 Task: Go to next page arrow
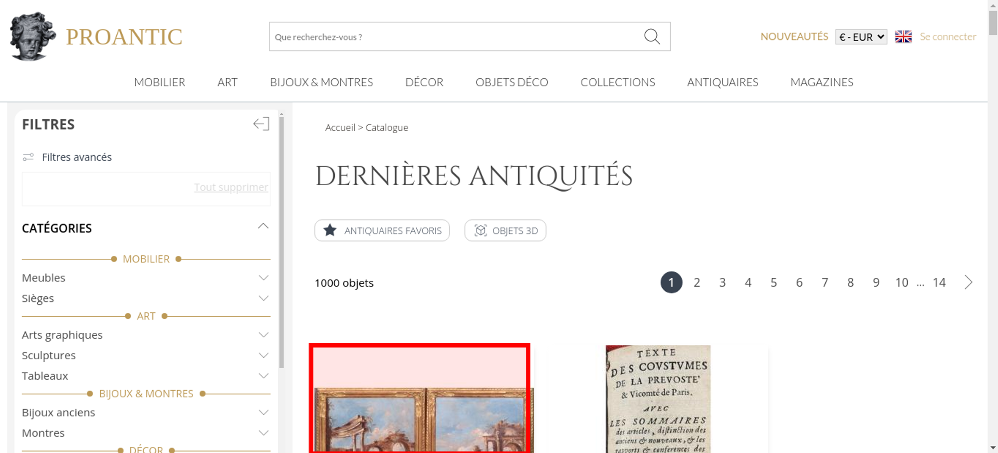(x=968, y=282)
